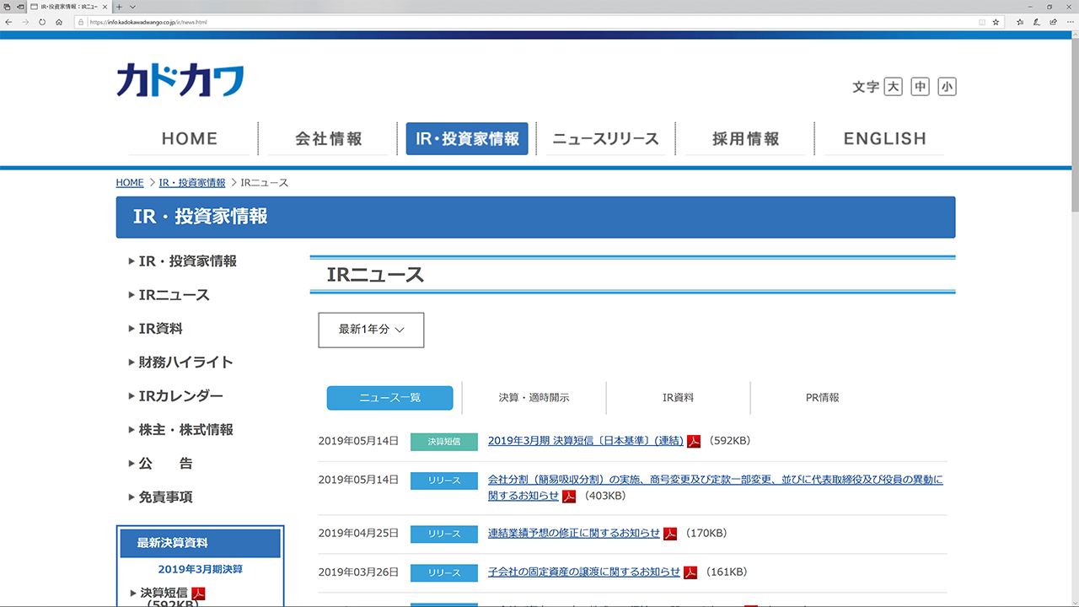Open sidebar 決算短信 PDF link

point(164,594)
